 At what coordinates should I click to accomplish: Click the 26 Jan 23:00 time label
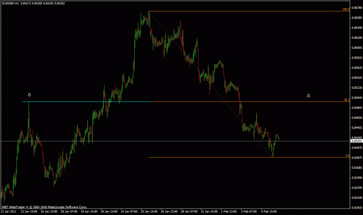(x=169, y=212)
